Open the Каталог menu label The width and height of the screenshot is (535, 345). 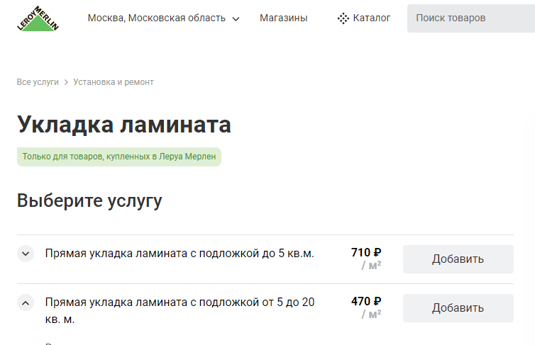372,18
